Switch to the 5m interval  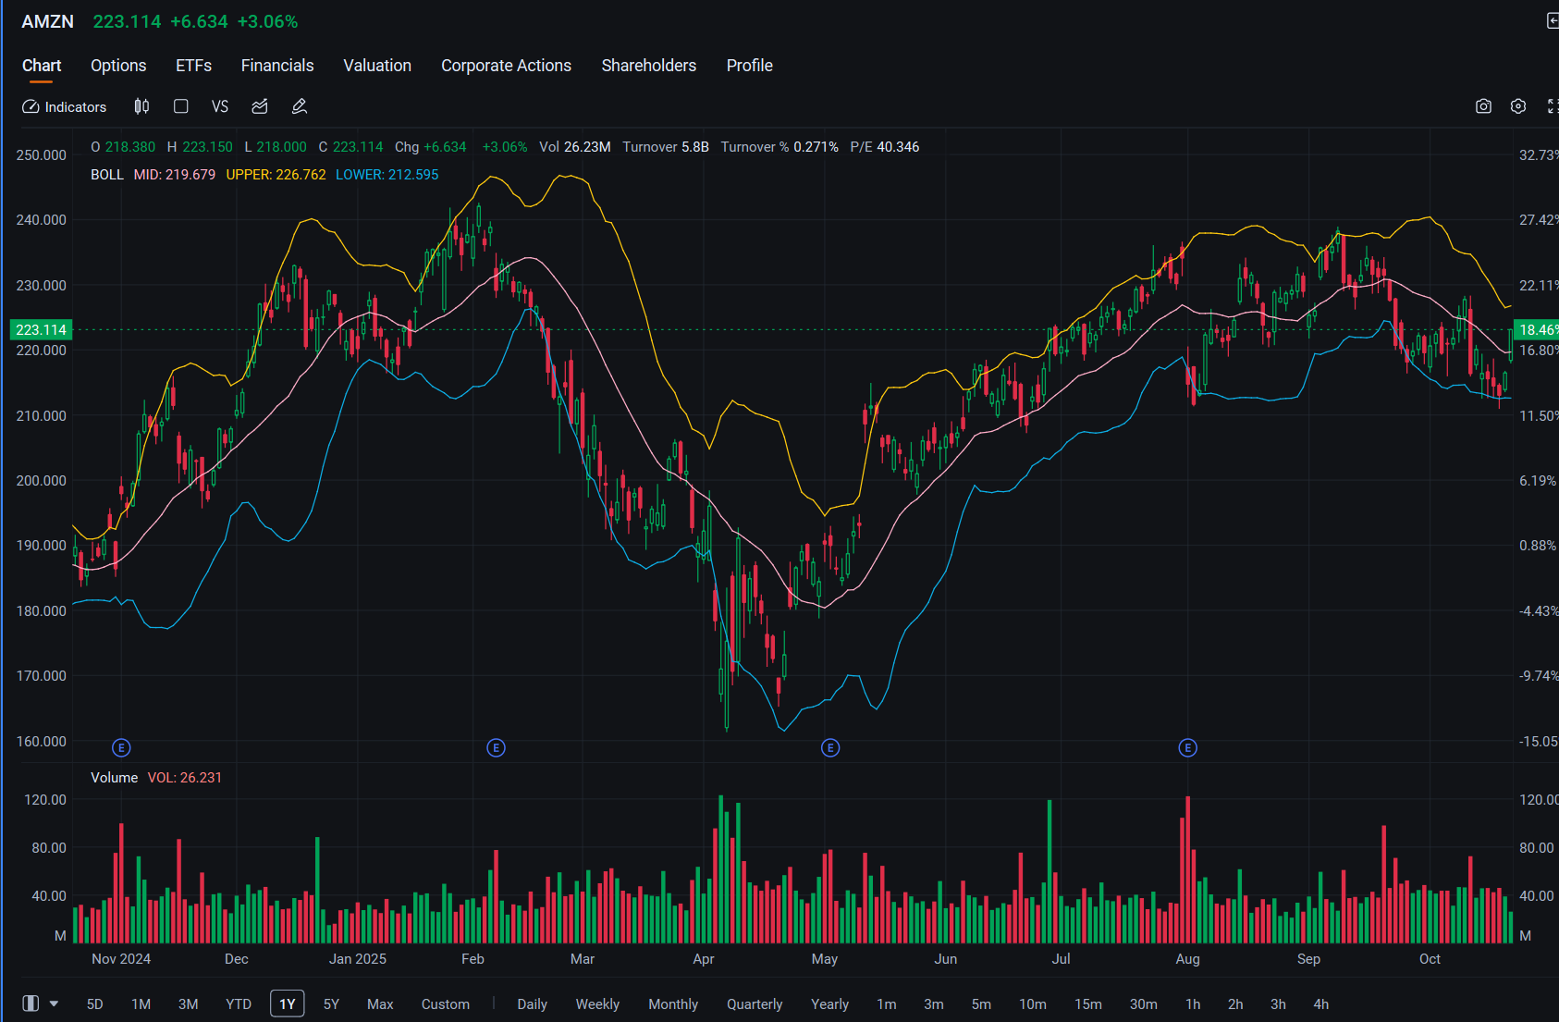[981, 1004]
